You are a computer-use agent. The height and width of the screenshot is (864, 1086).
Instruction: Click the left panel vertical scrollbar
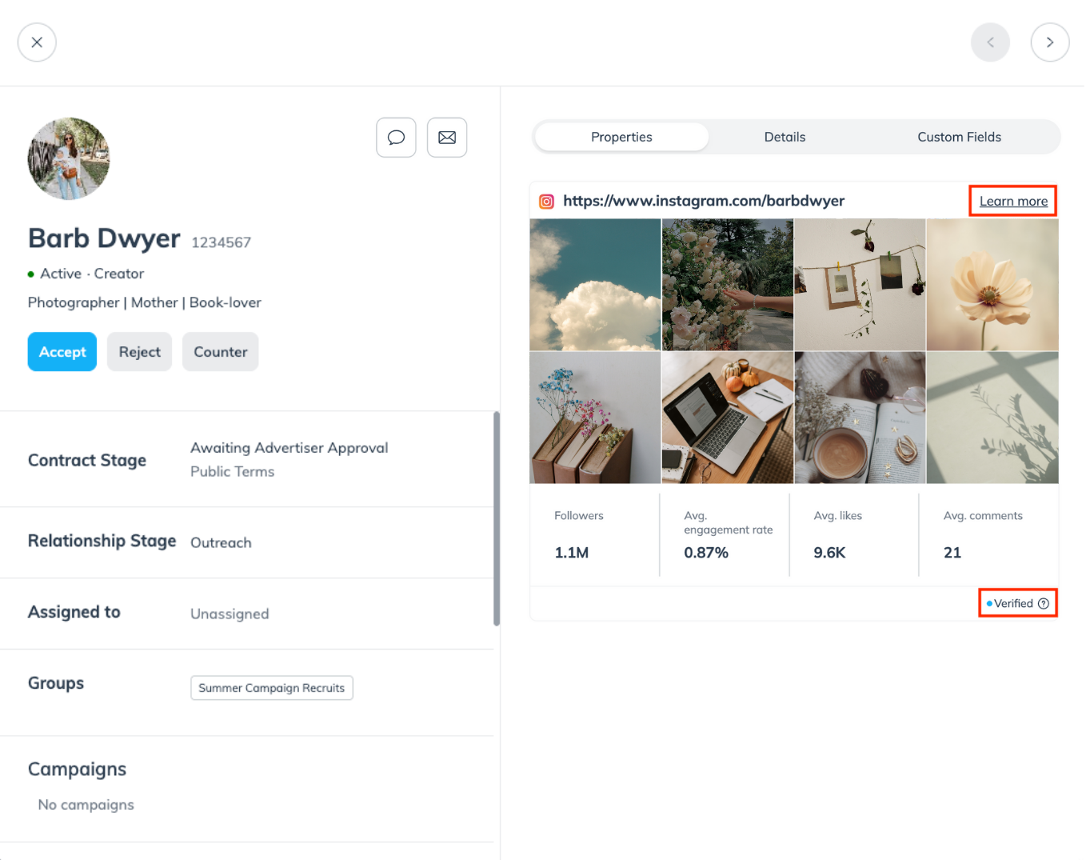497,518
